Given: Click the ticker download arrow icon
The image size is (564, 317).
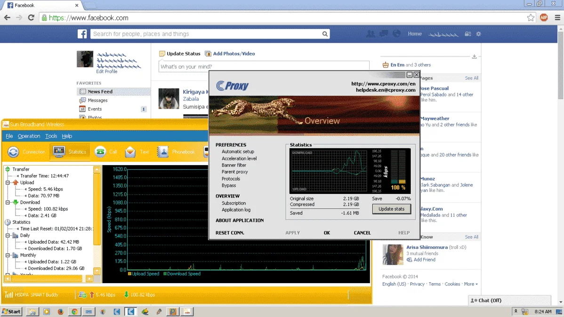Looking at the screenshot, I should tap(475, 56).
